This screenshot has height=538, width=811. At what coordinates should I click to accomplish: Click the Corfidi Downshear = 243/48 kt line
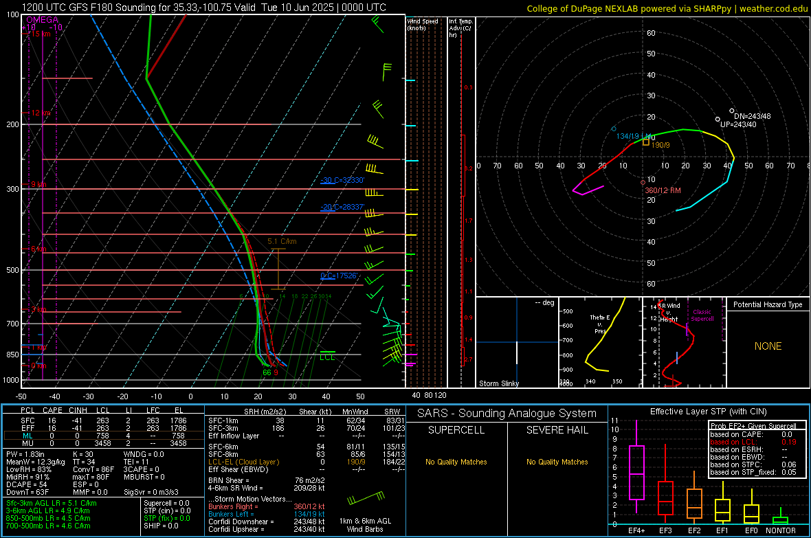(x=267, y=522)
